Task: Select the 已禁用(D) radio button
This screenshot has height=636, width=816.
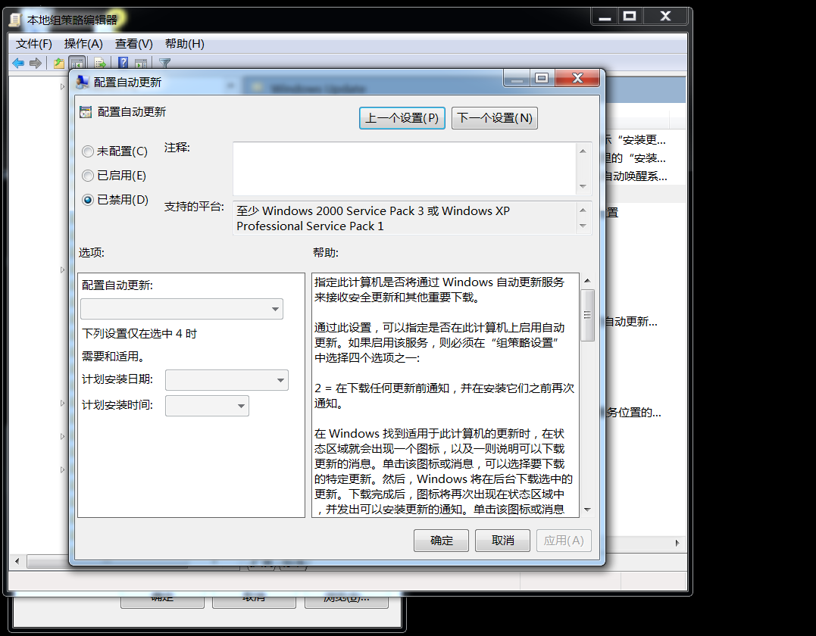Action: pyautogui.click(x=88, y=200)
